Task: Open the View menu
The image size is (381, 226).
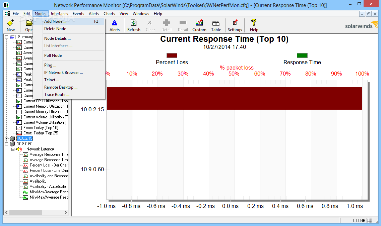Action: point(124,14)
